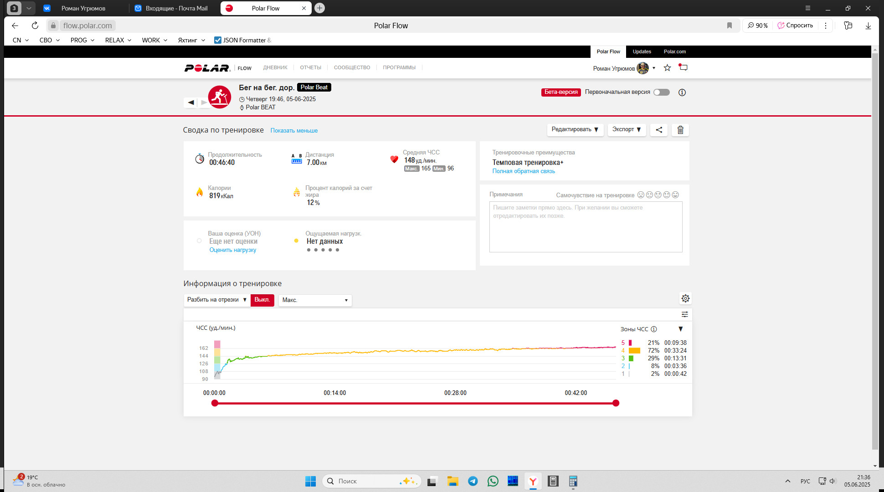
Task: Open the Полная обратная связь link
Action: pos(524,171)
